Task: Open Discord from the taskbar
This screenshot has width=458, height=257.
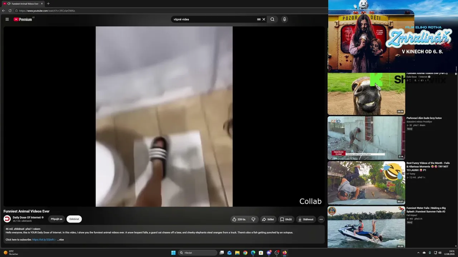Action: [269, 253]
